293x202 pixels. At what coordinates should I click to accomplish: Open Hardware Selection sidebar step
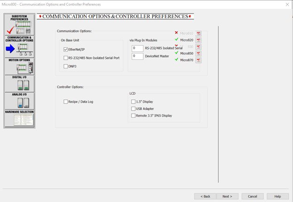point(19,118)
